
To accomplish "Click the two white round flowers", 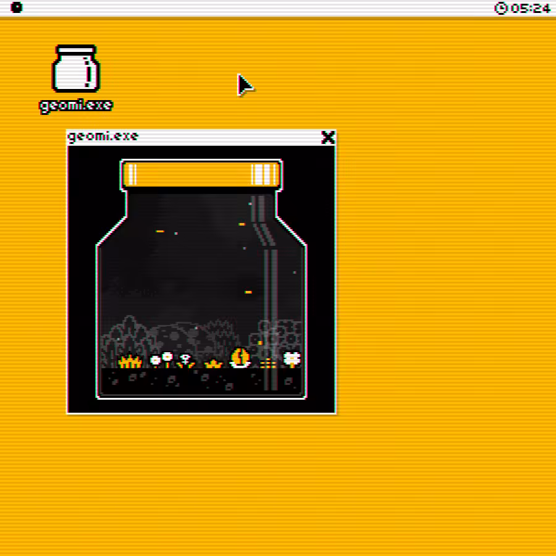I will 161,359.
